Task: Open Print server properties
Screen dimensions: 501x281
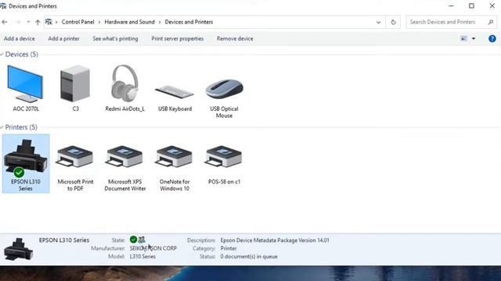Action: coord(178,38)
